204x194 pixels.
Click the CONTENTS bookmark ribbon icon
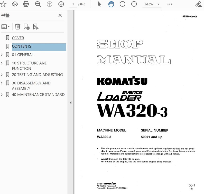[7, 46]
